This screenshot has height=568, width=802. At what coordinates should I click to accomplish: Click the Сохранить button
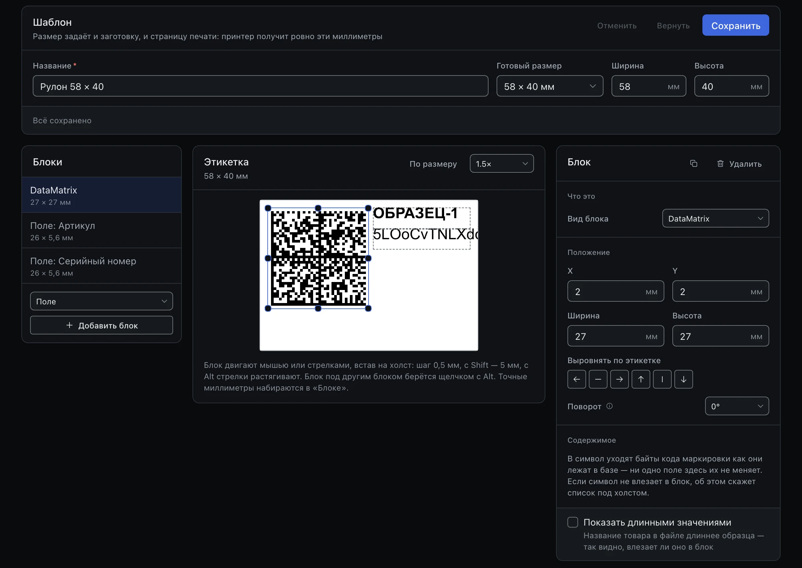tap(735, 25)
